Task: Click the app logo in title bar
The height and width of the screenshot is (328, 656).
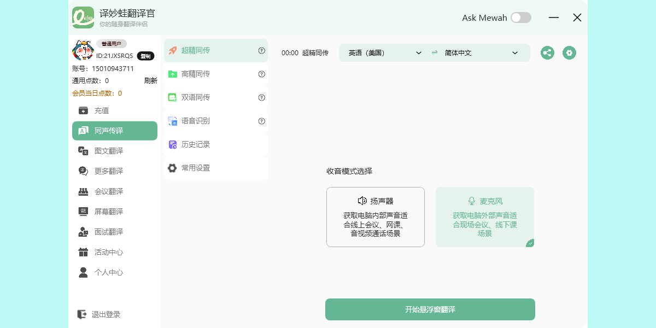Action: click(83, 17)
